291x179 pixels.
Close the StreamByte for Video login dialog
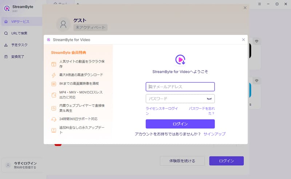243,39
